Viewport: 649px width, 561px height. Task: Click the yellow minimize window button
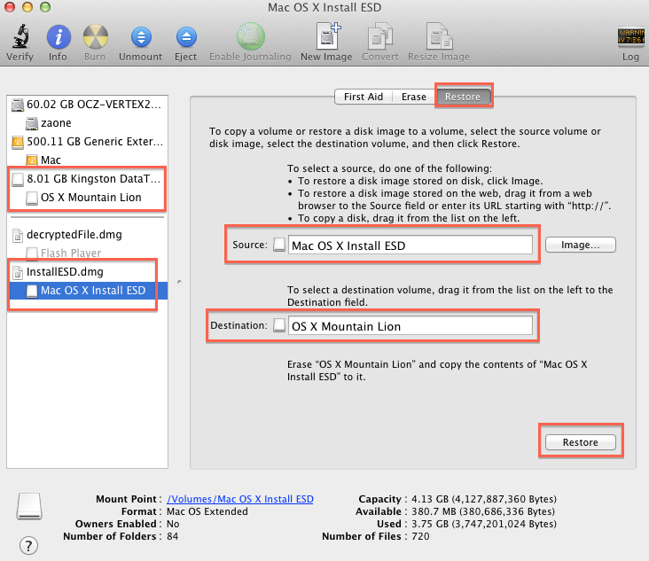pos(27,7)
